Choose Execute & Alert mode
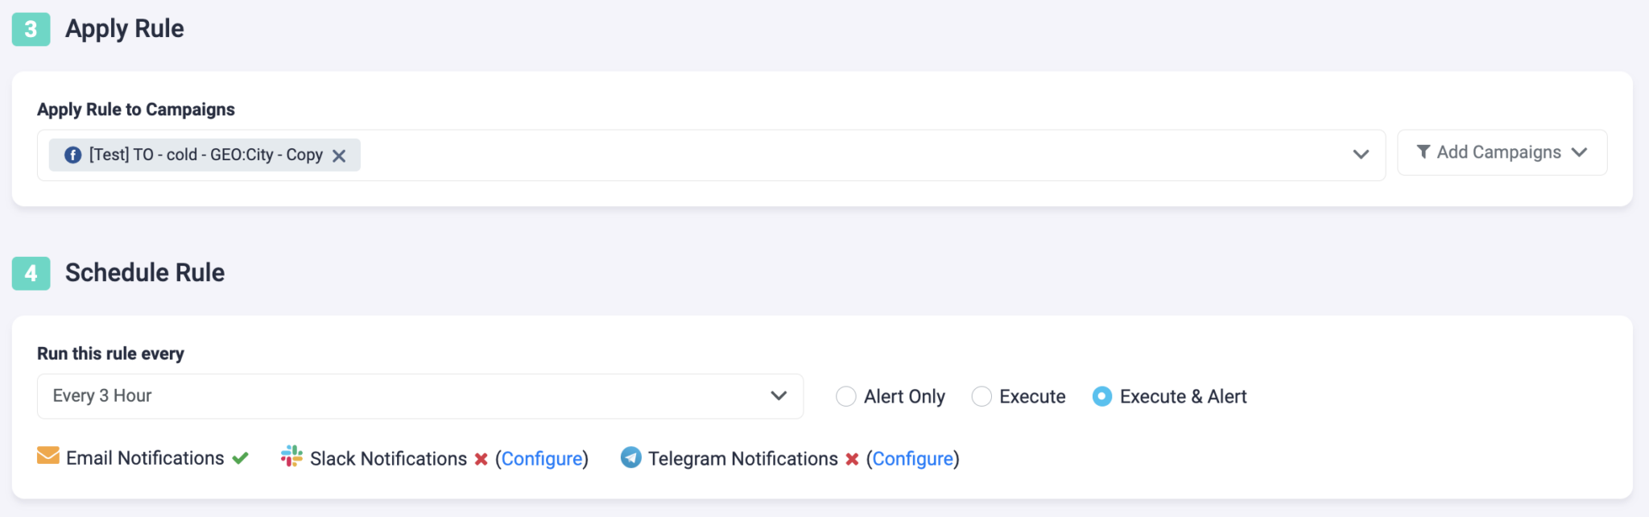Viewport: 1649px width, 517px height. click(x=1103, y=396)
